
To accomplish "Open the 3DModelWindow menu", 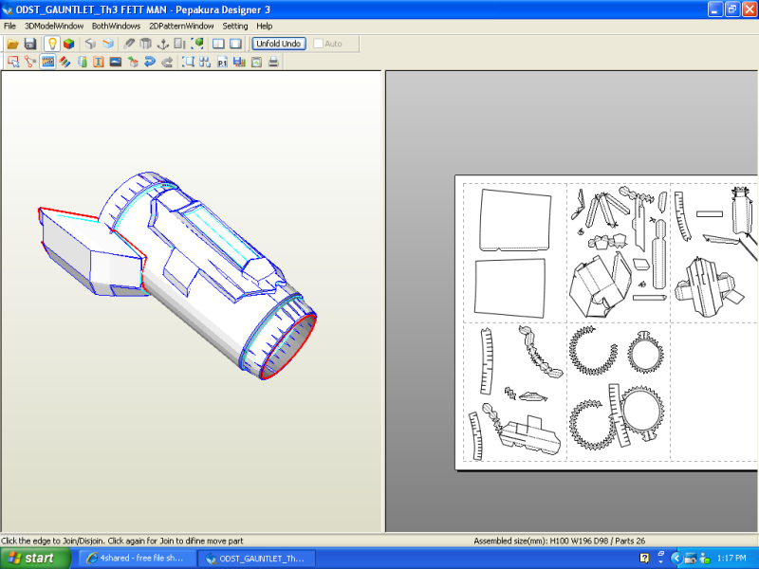I will tap(54, 27).
